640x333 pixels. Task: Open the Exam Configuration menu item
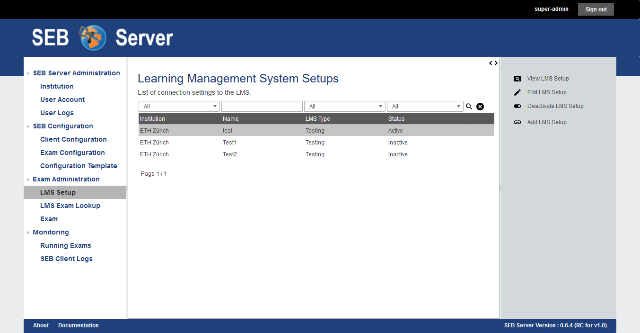[x=72, y=153]
